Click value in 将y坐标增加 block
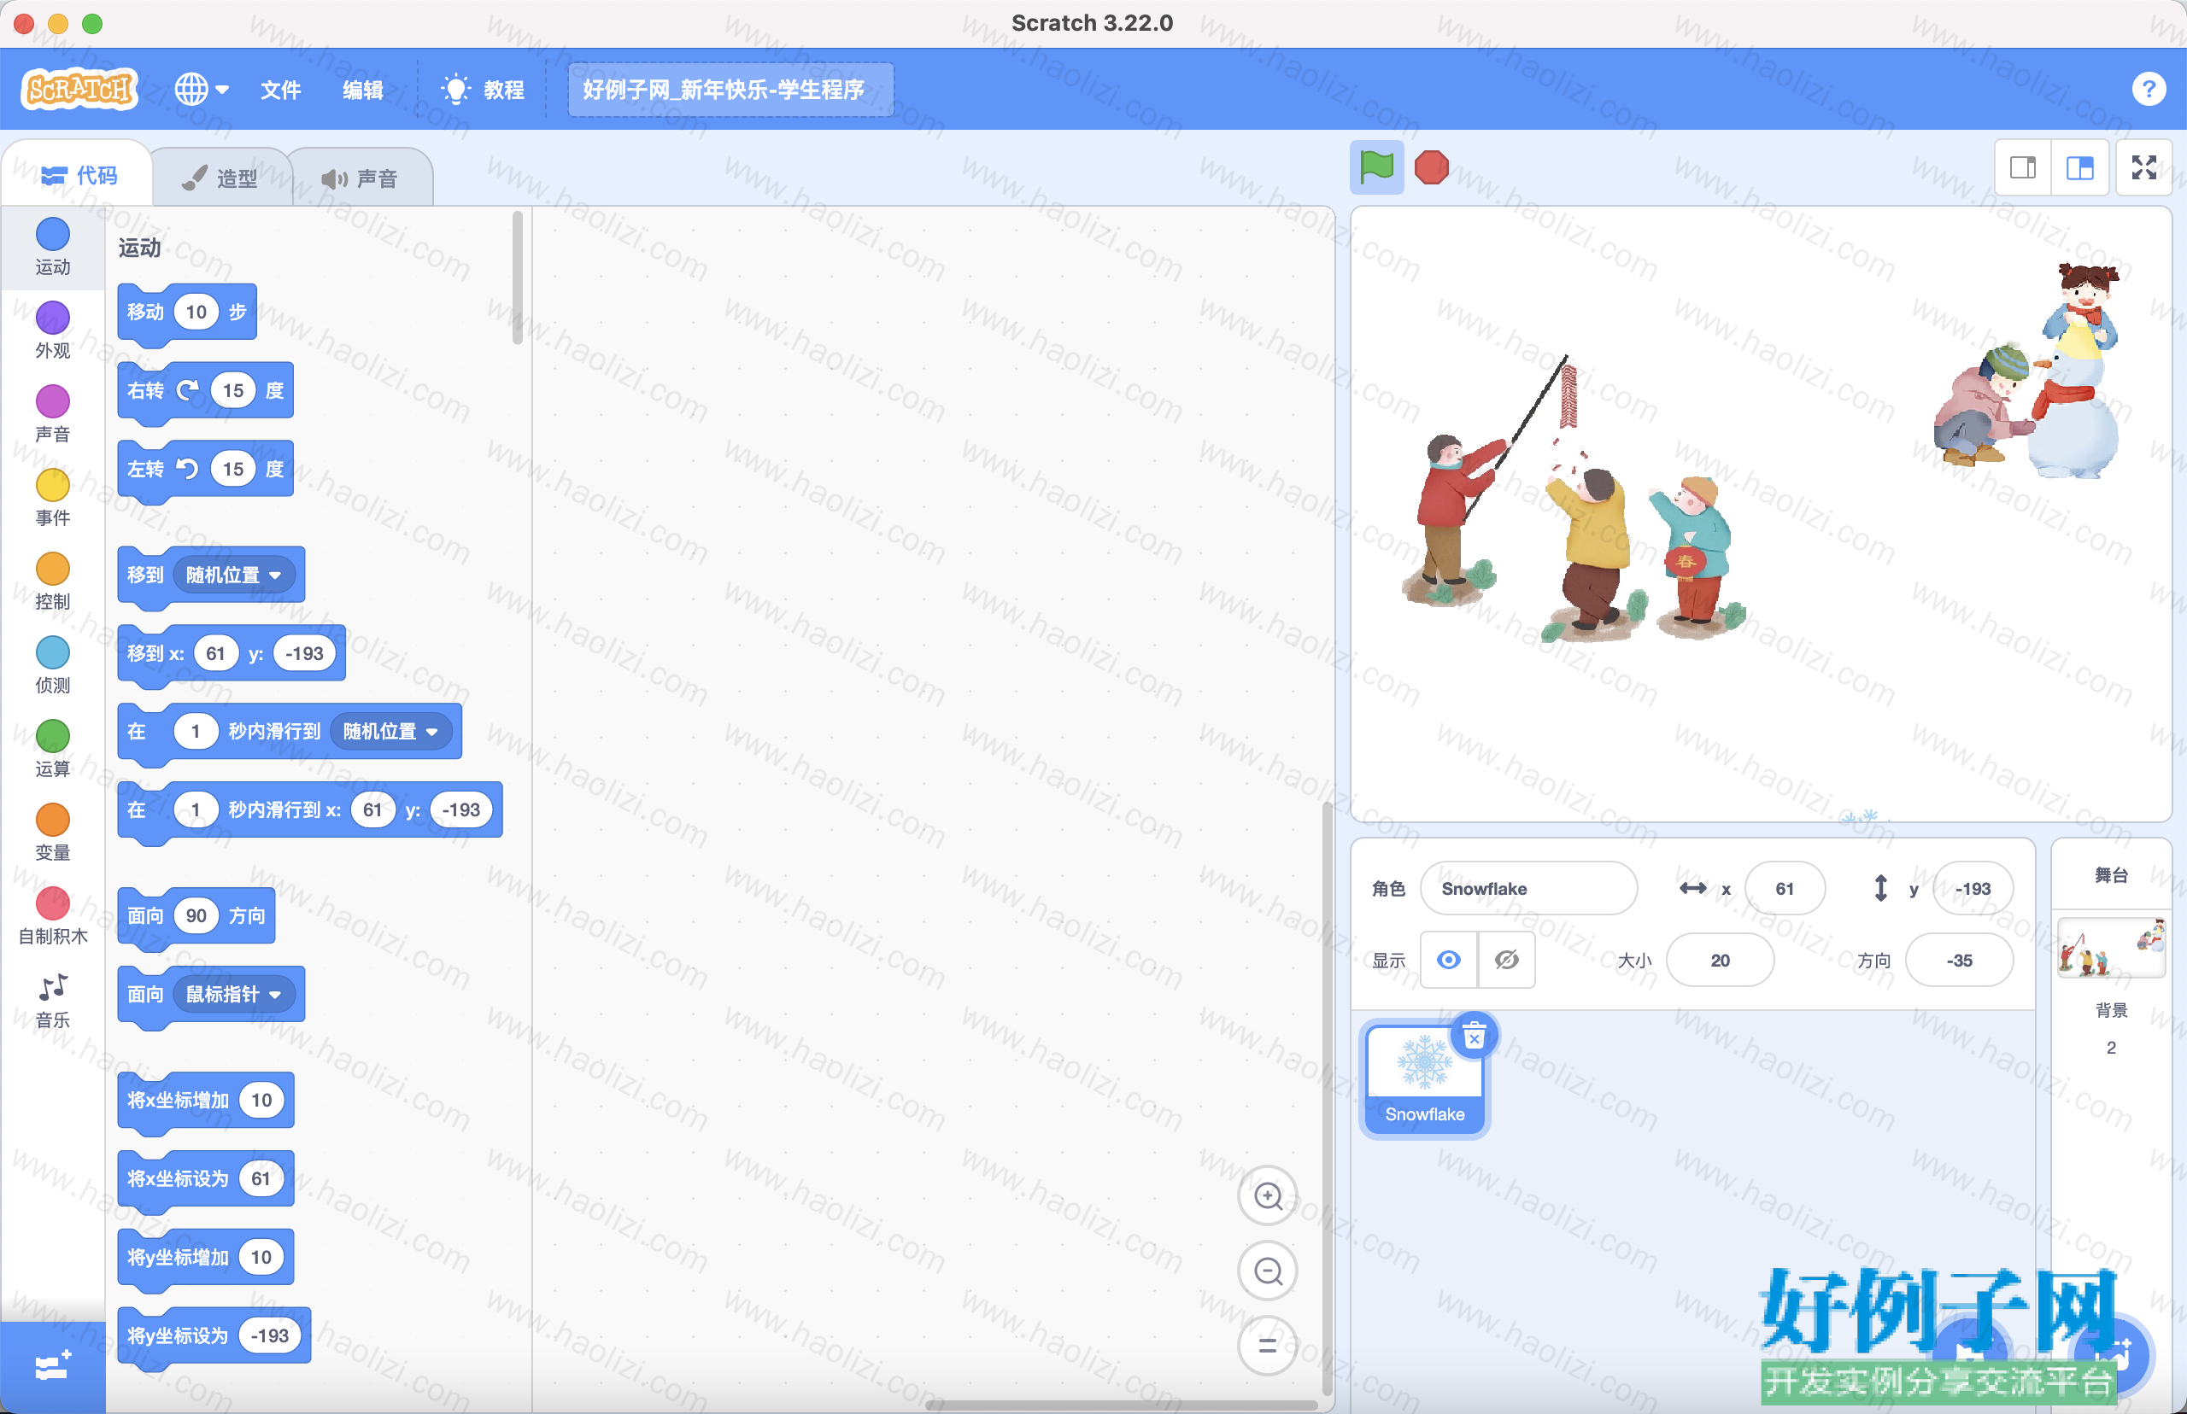The width and height of the screenshot is (2187, 1414). (x=261, y=1257)
